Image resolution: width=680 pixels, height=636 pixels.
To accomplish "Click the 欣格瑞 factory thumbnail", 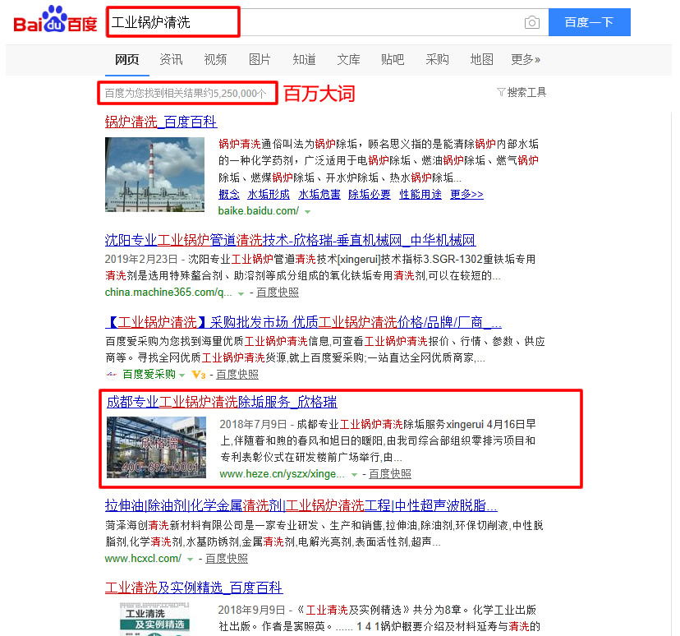I will [x=157, y=447].
